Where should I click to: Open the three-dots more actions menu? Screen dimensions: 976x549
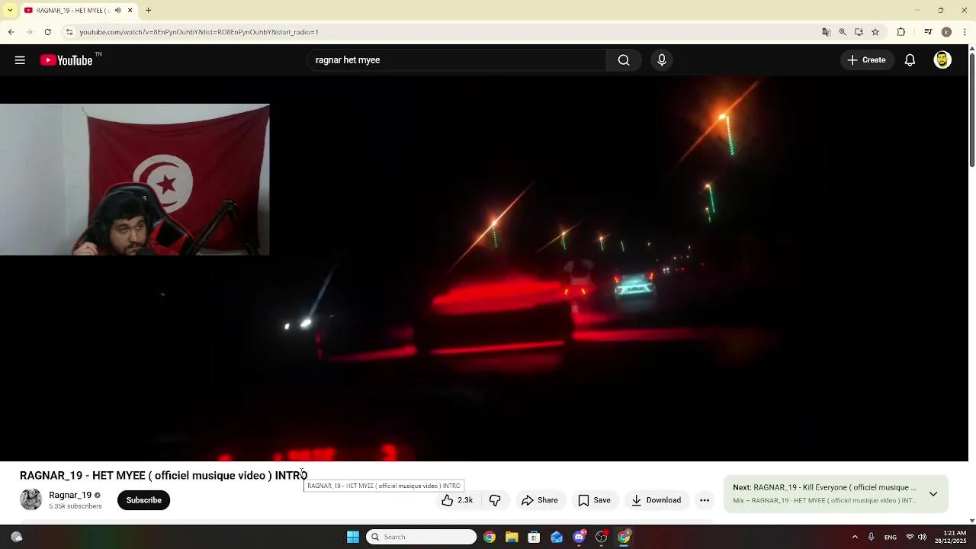click(705, 500)
